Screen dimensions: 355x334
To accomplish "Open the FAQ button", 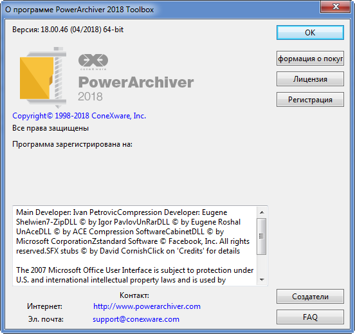I will [310, 317].
